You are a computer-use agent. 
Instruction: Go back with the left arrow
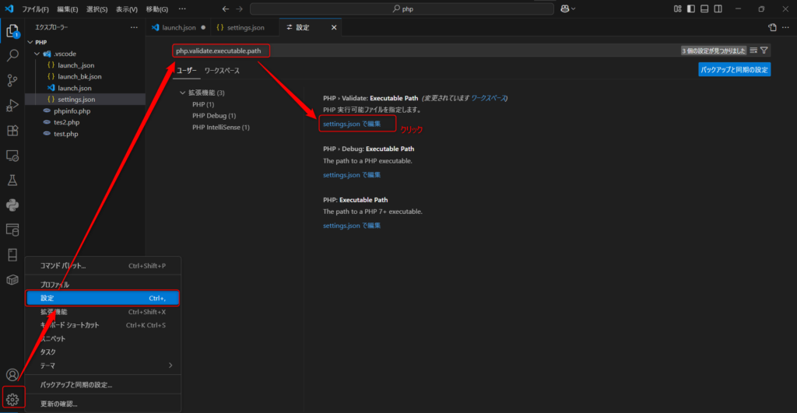(x=225, y=9)
